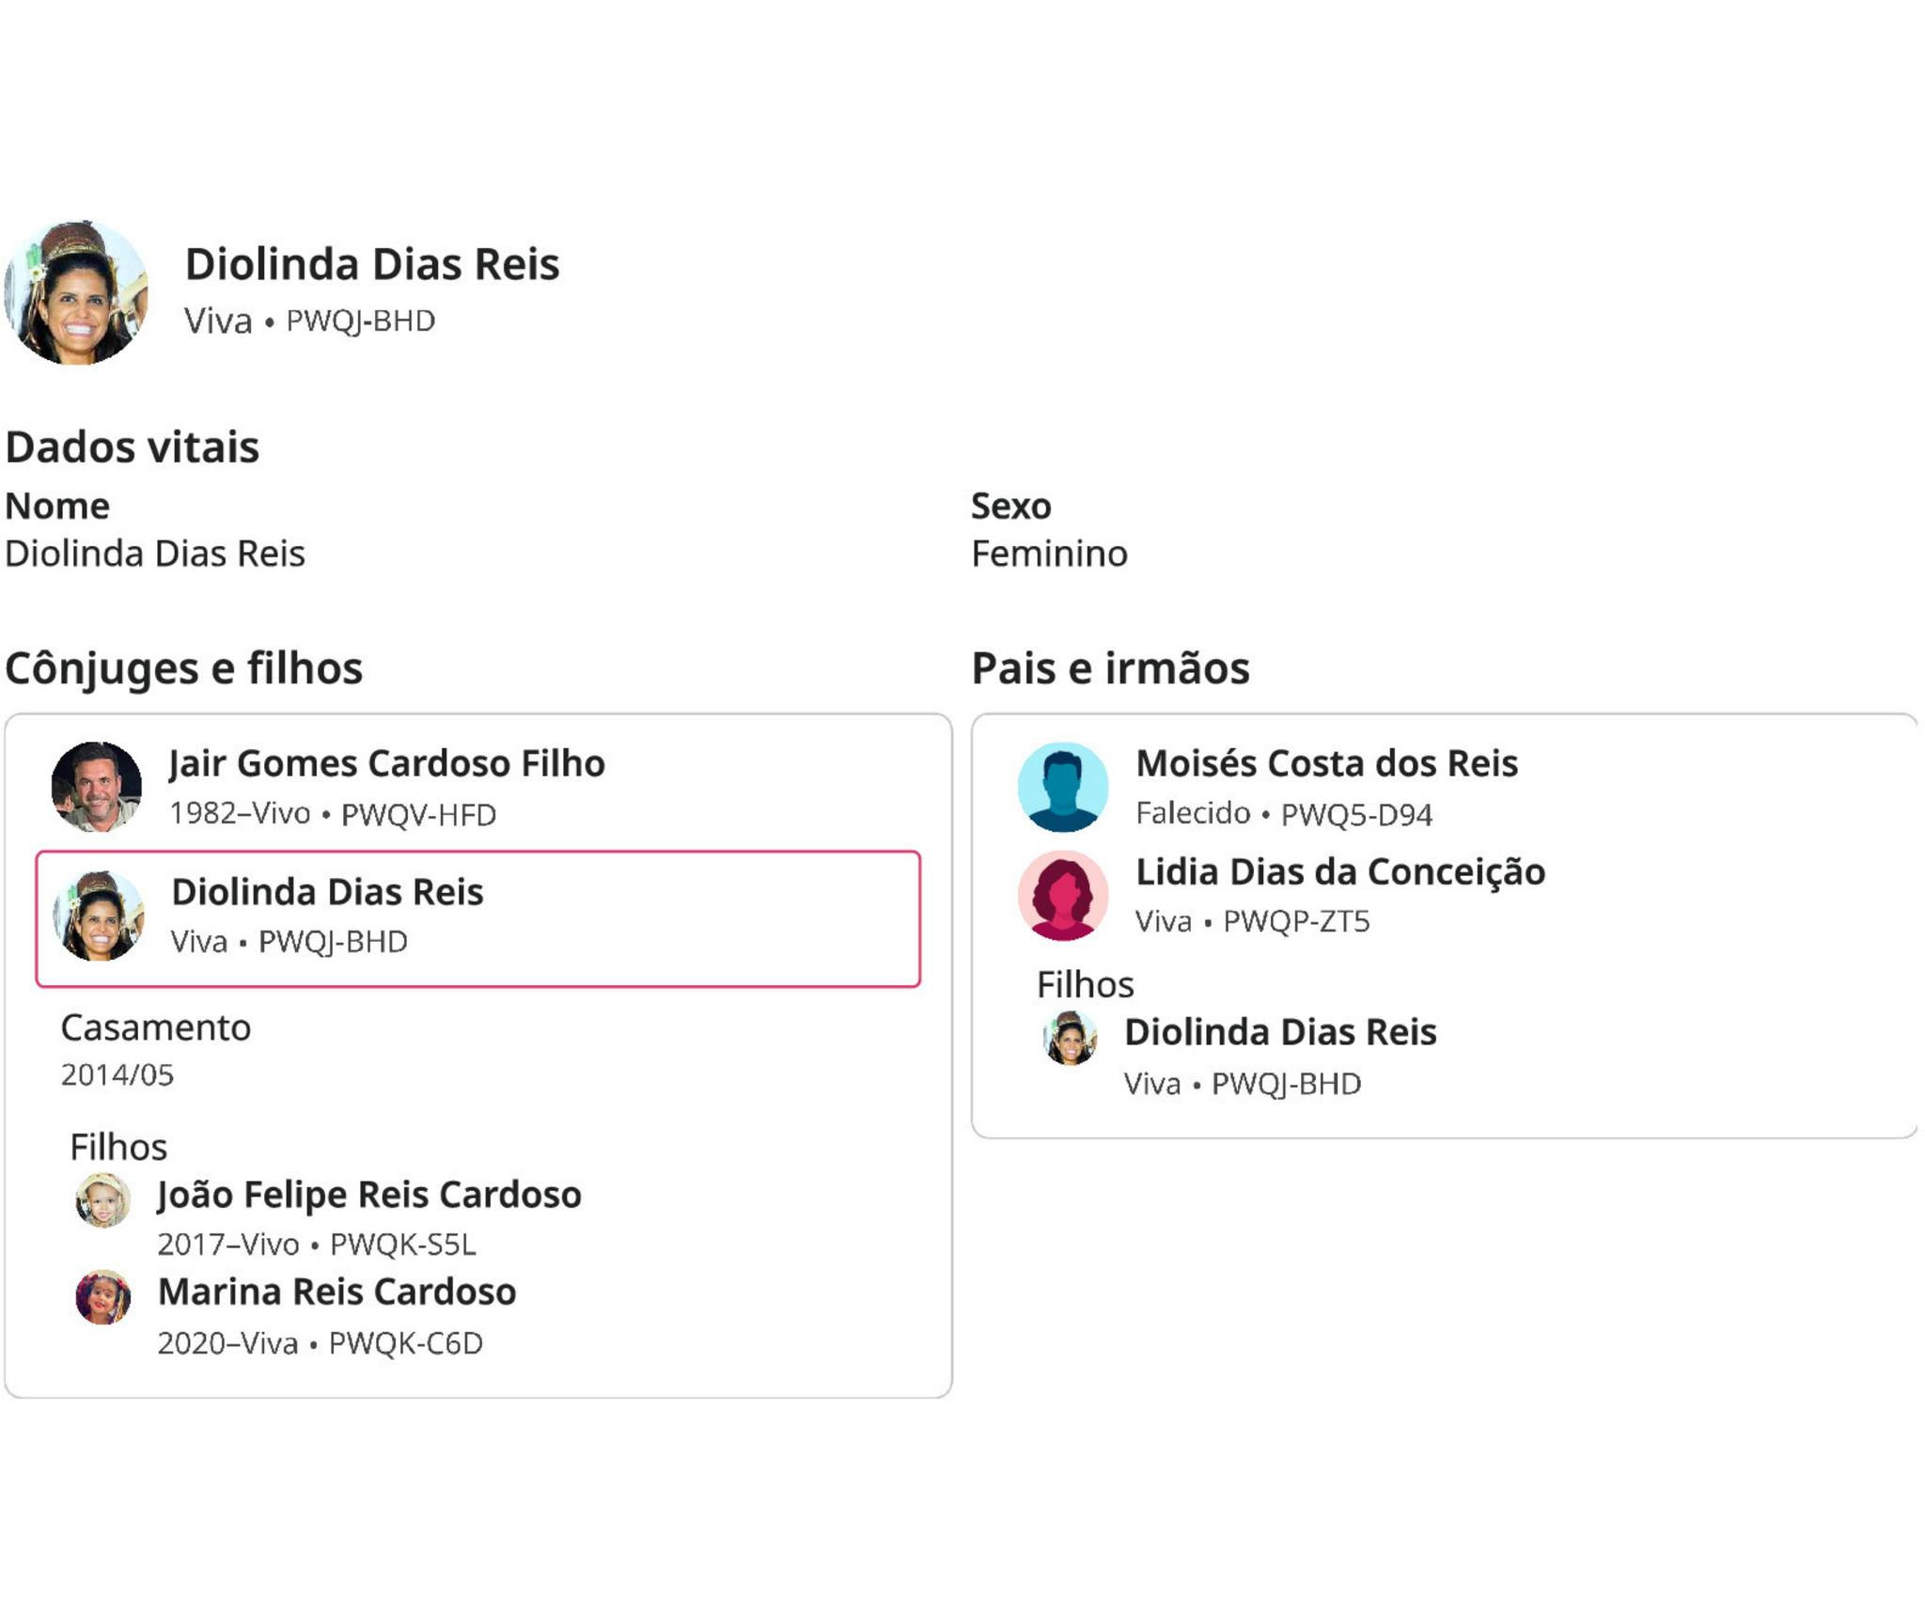
Task: Click the large profile photo in the page header
Action: tap(76, 292)
